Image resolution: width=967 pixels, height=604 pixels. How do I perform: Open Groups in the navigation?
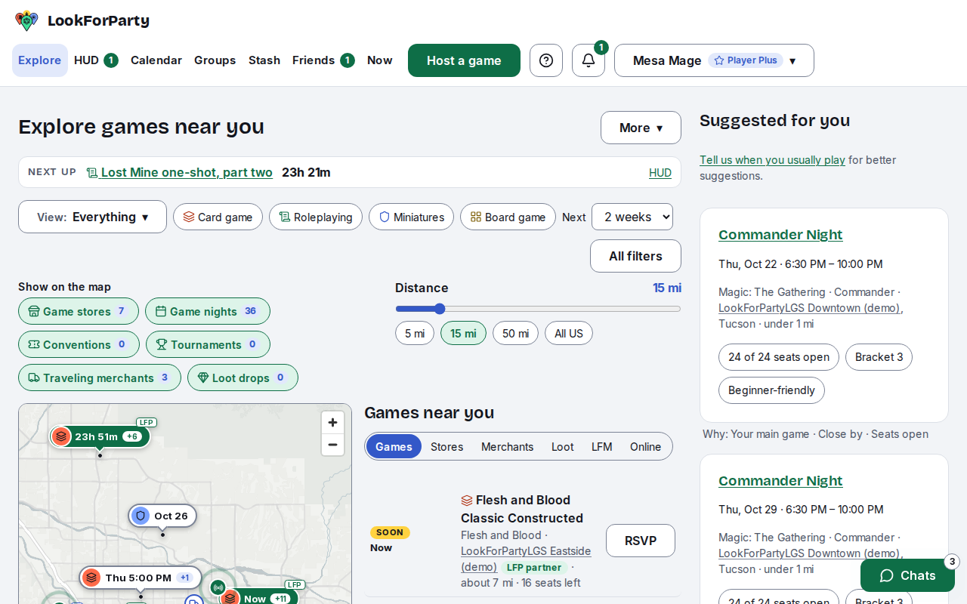(x=215, y=60)
